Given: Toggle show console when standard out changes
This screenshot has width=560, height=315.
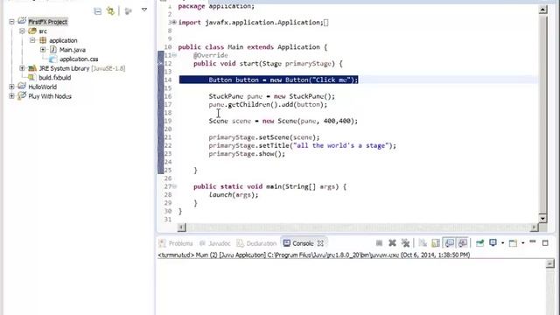Looking at the screenshot, I should pyautogui.click(x=449, y=243).
